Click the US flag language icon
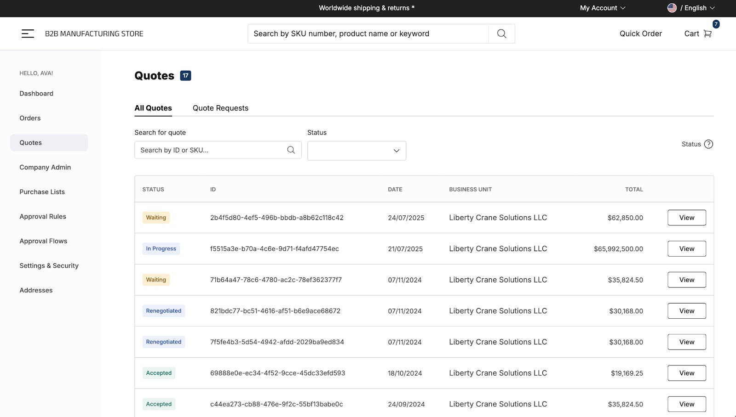Viewport: 736px width, 417px height. pos(672,8)
